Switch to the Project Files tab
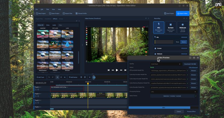The width and height of the screenshot is (224, 118). tap(39, 19)
